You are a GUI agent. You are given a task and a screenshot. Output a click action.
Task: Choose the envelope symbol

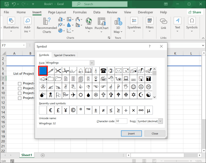118,71
